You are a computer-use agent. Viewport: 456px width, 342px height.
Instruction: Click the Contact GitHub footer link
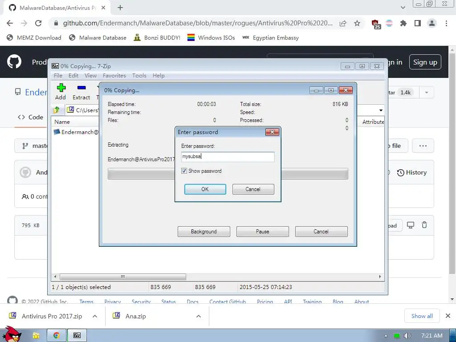228,301
